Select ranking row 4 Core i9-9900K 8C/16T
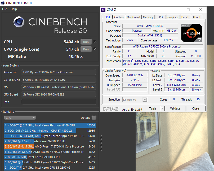This screenshot has width=214, height=171. (x=50, y=141)
